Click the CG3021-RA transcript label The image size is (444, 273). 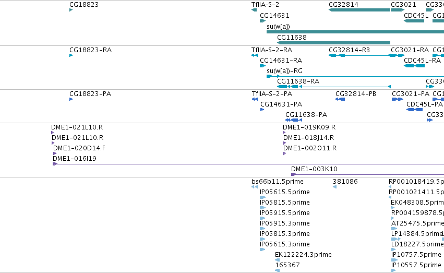(410, 50)
